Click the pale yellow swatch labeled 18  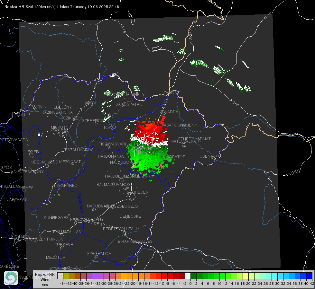pos(246,276)
